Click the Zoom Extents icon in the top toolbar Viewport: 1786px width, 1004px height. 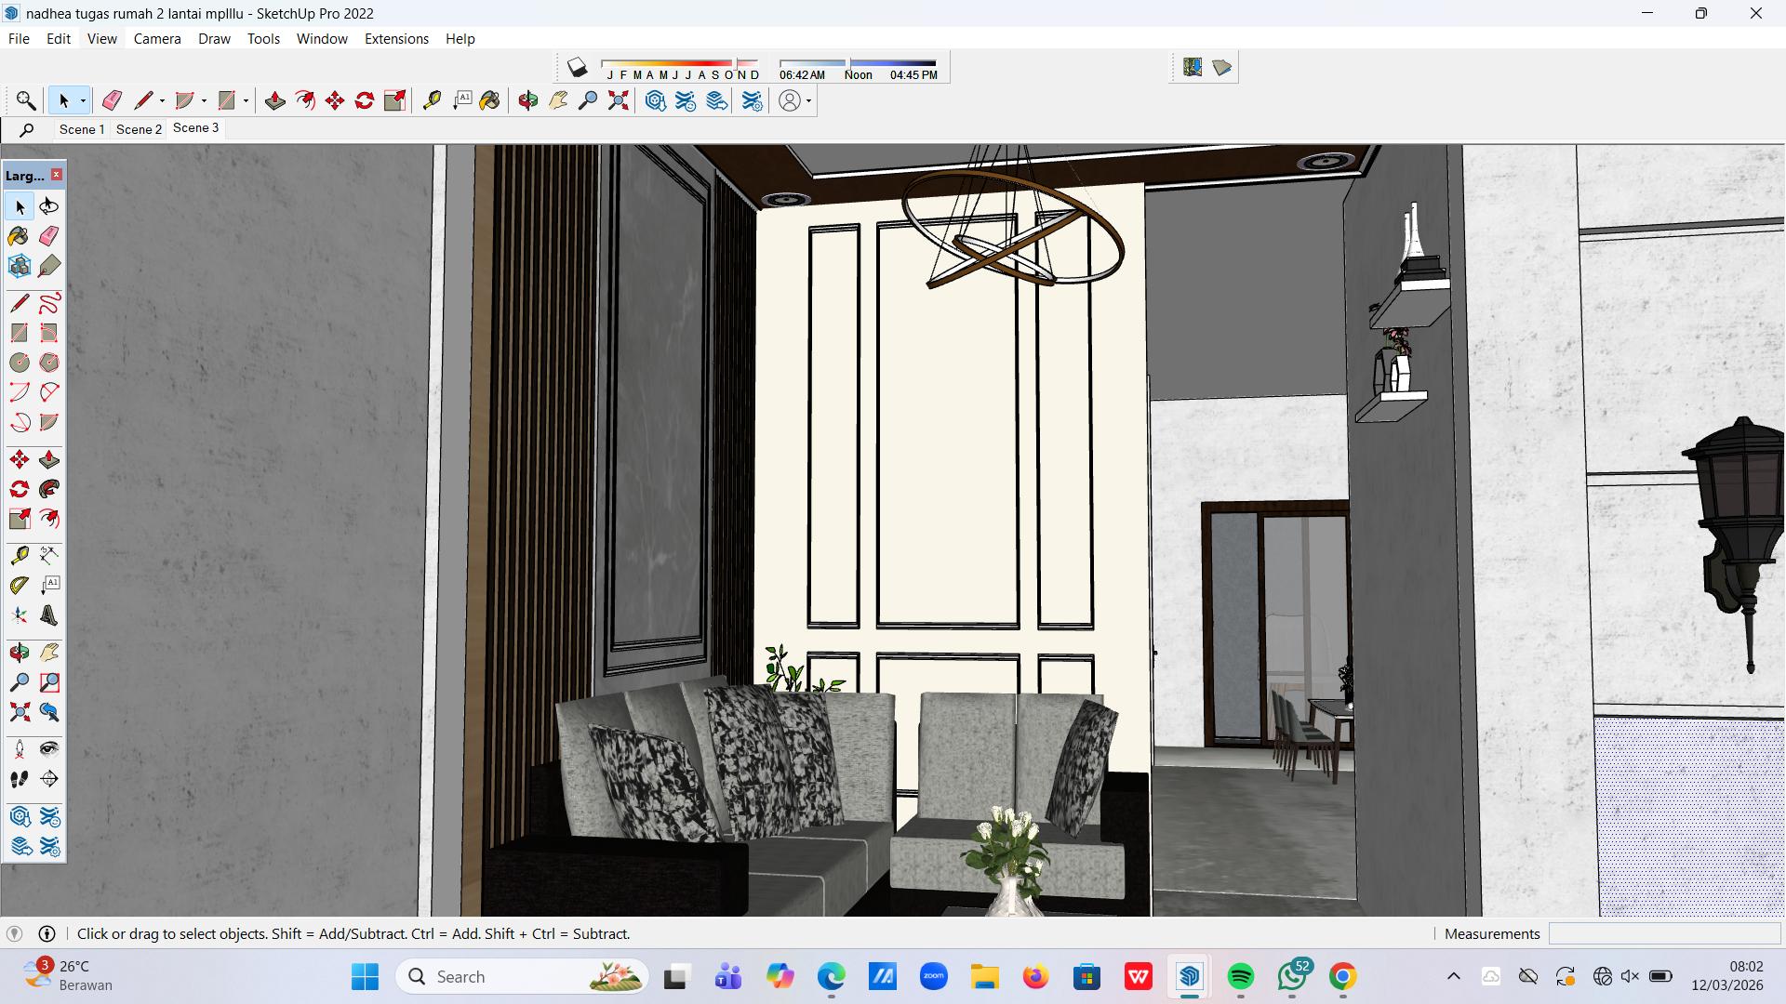(x=619, y=100)
